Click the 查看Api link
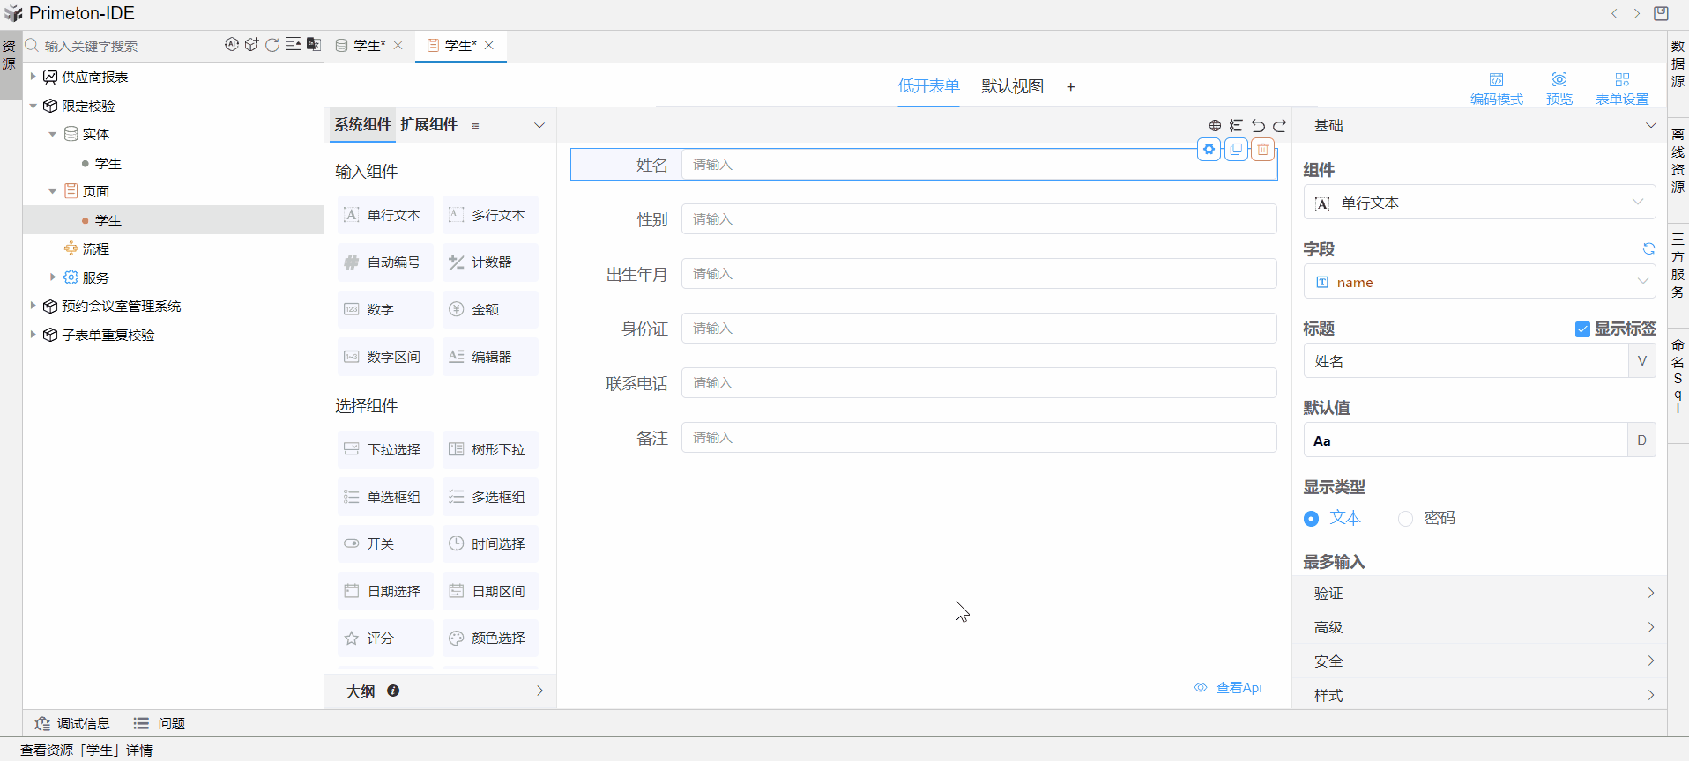Viewport: 1689px width, 761px height. [1238, 688]
